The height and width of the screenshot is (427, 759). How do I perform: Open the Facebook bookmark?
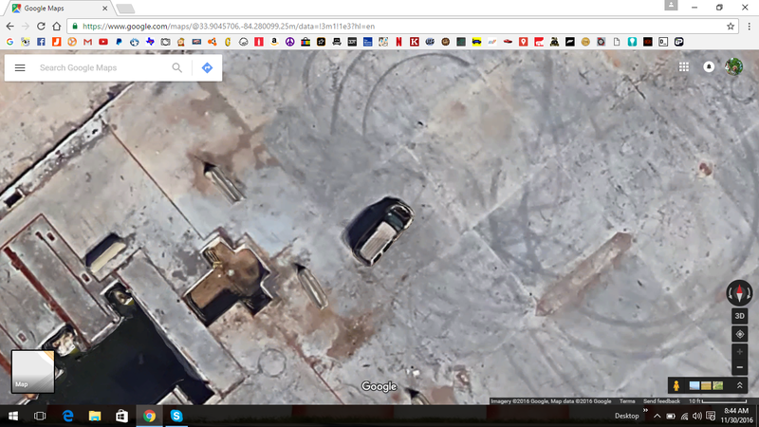click(41, 42)
